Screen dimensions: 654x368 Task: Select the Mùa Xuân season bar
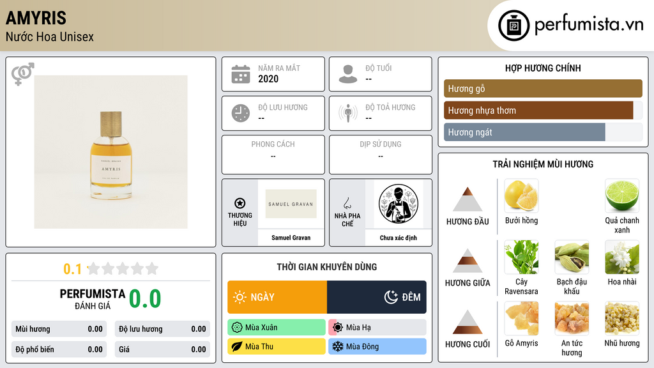pos(277,328)
